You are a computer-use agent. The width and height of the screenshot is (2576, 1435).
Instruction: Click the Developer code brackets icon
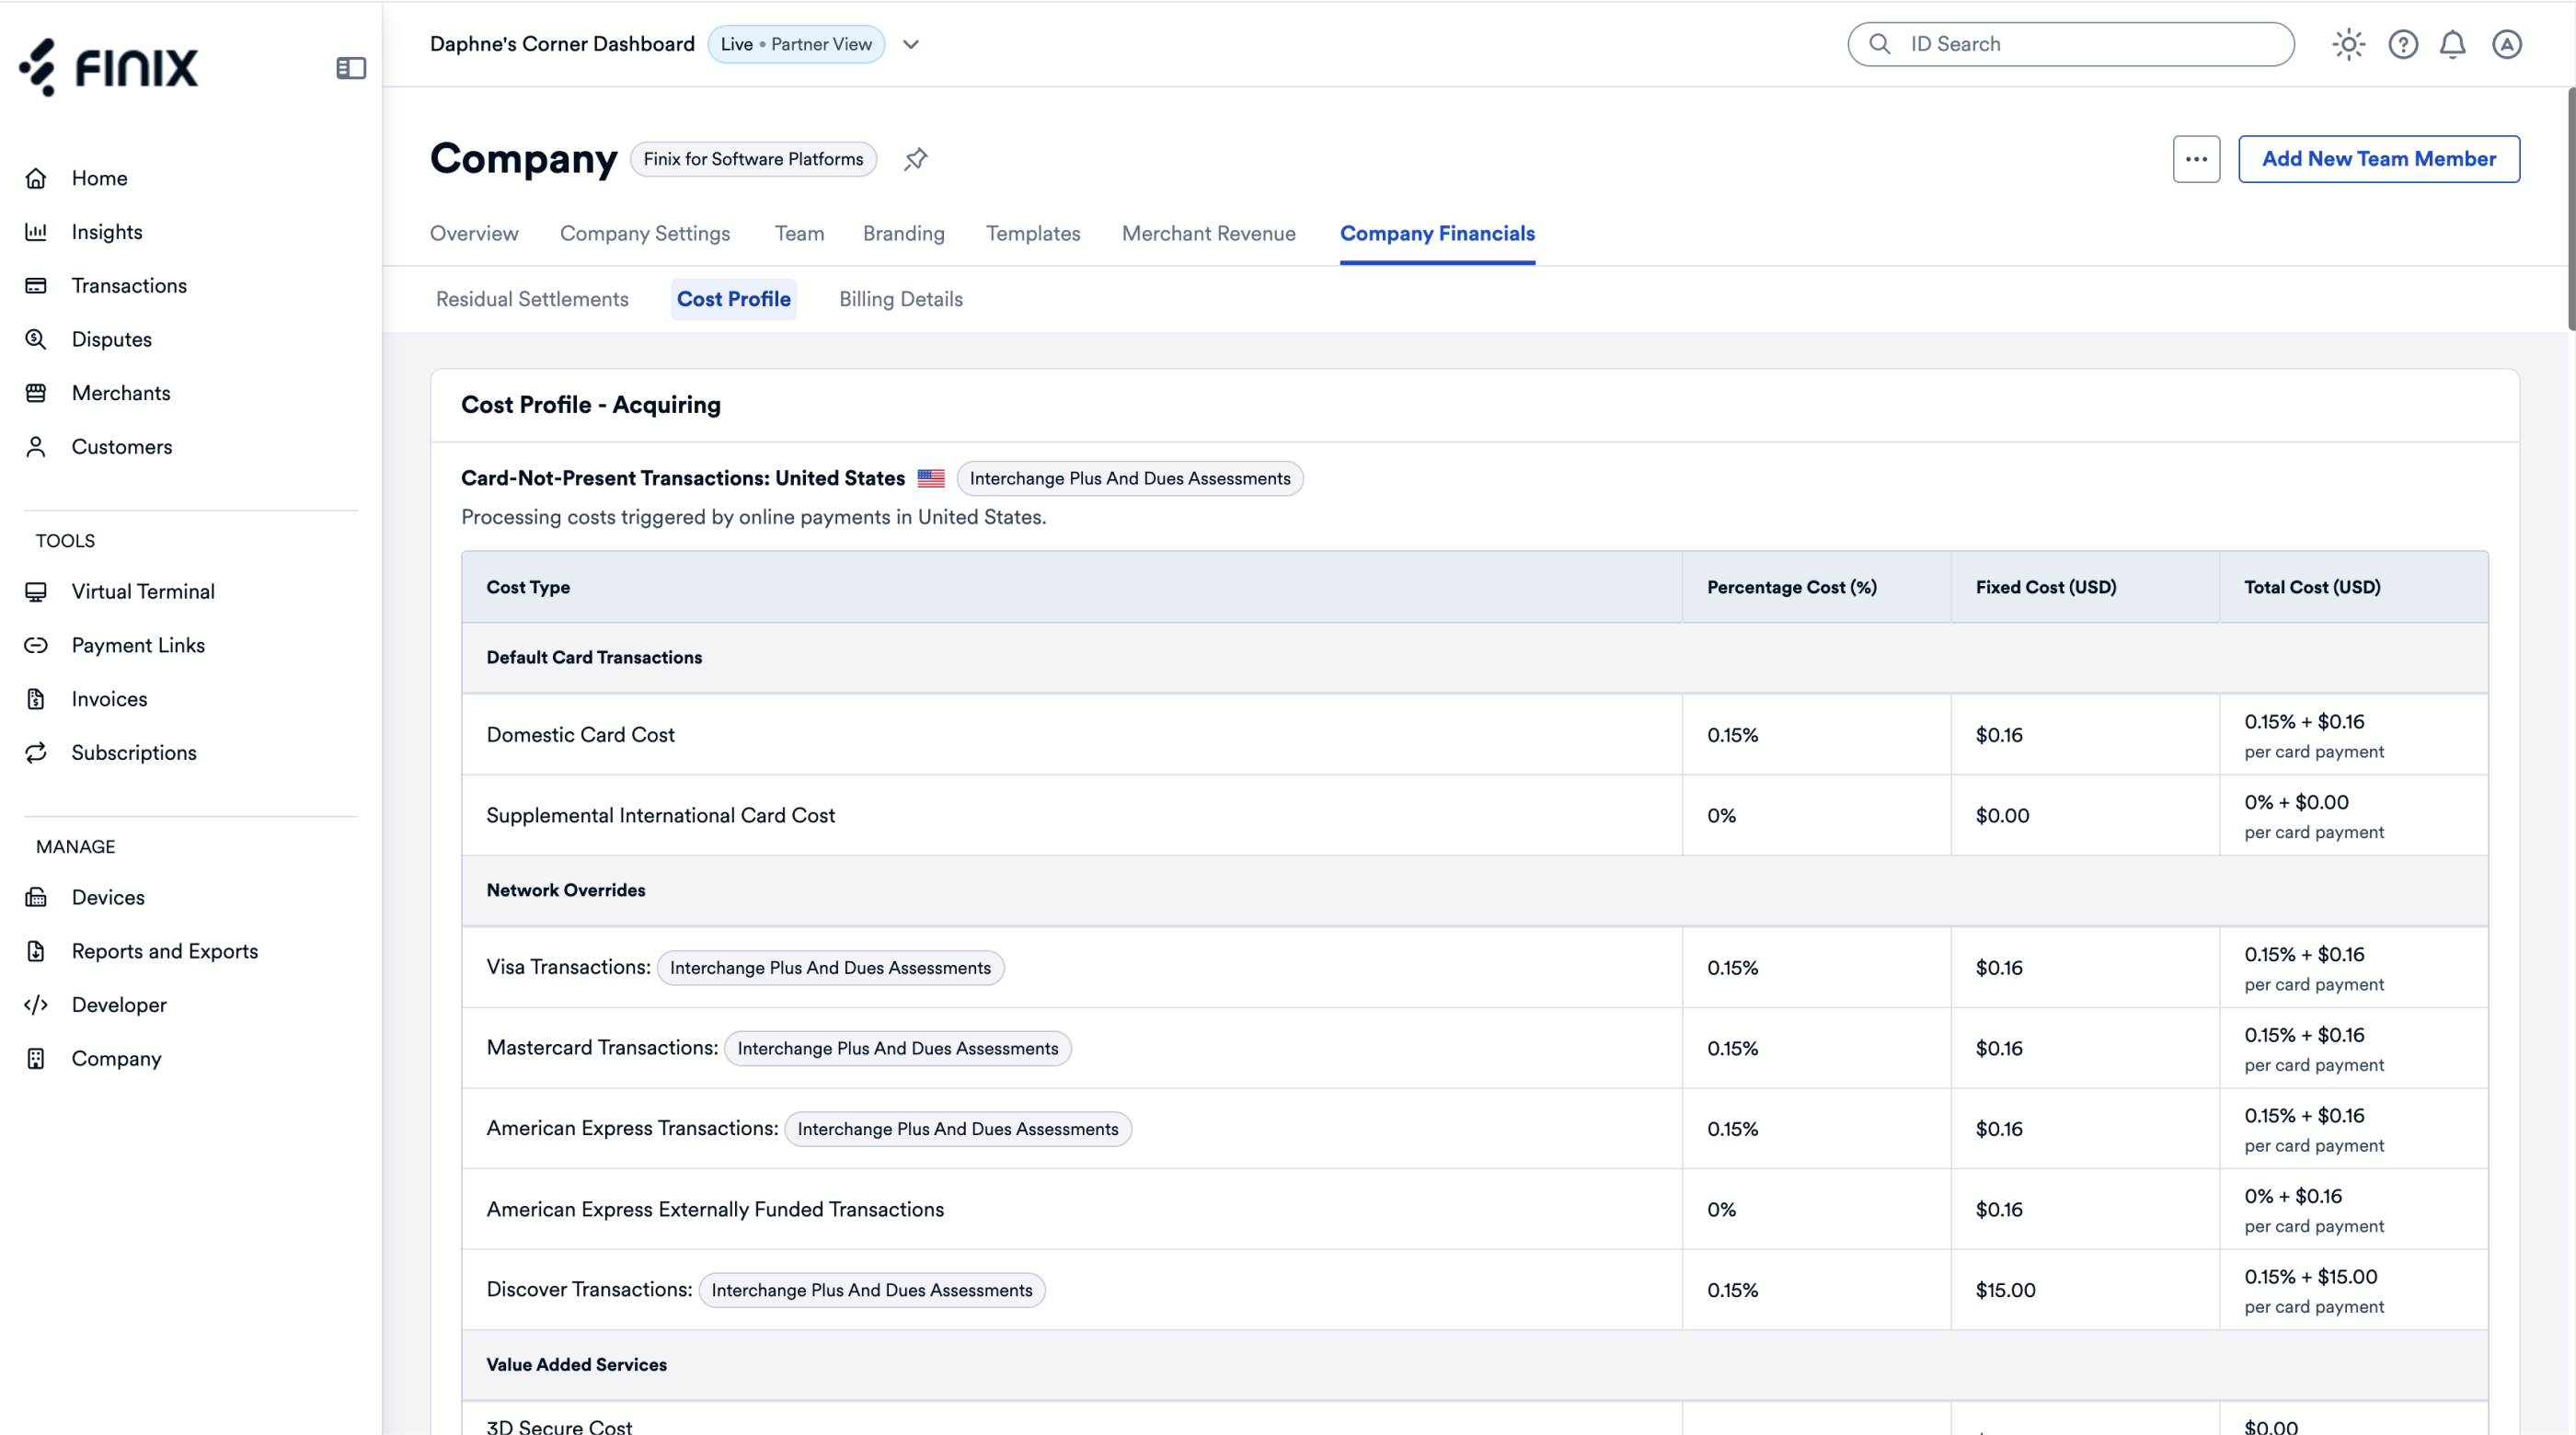pos(36,1005)
